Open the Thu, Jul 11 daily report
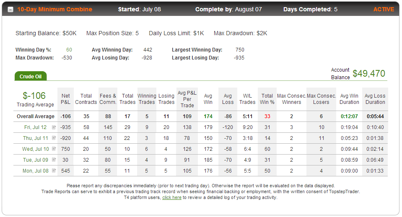The height and width of the screenshot is (217, 402). point(35,138)
